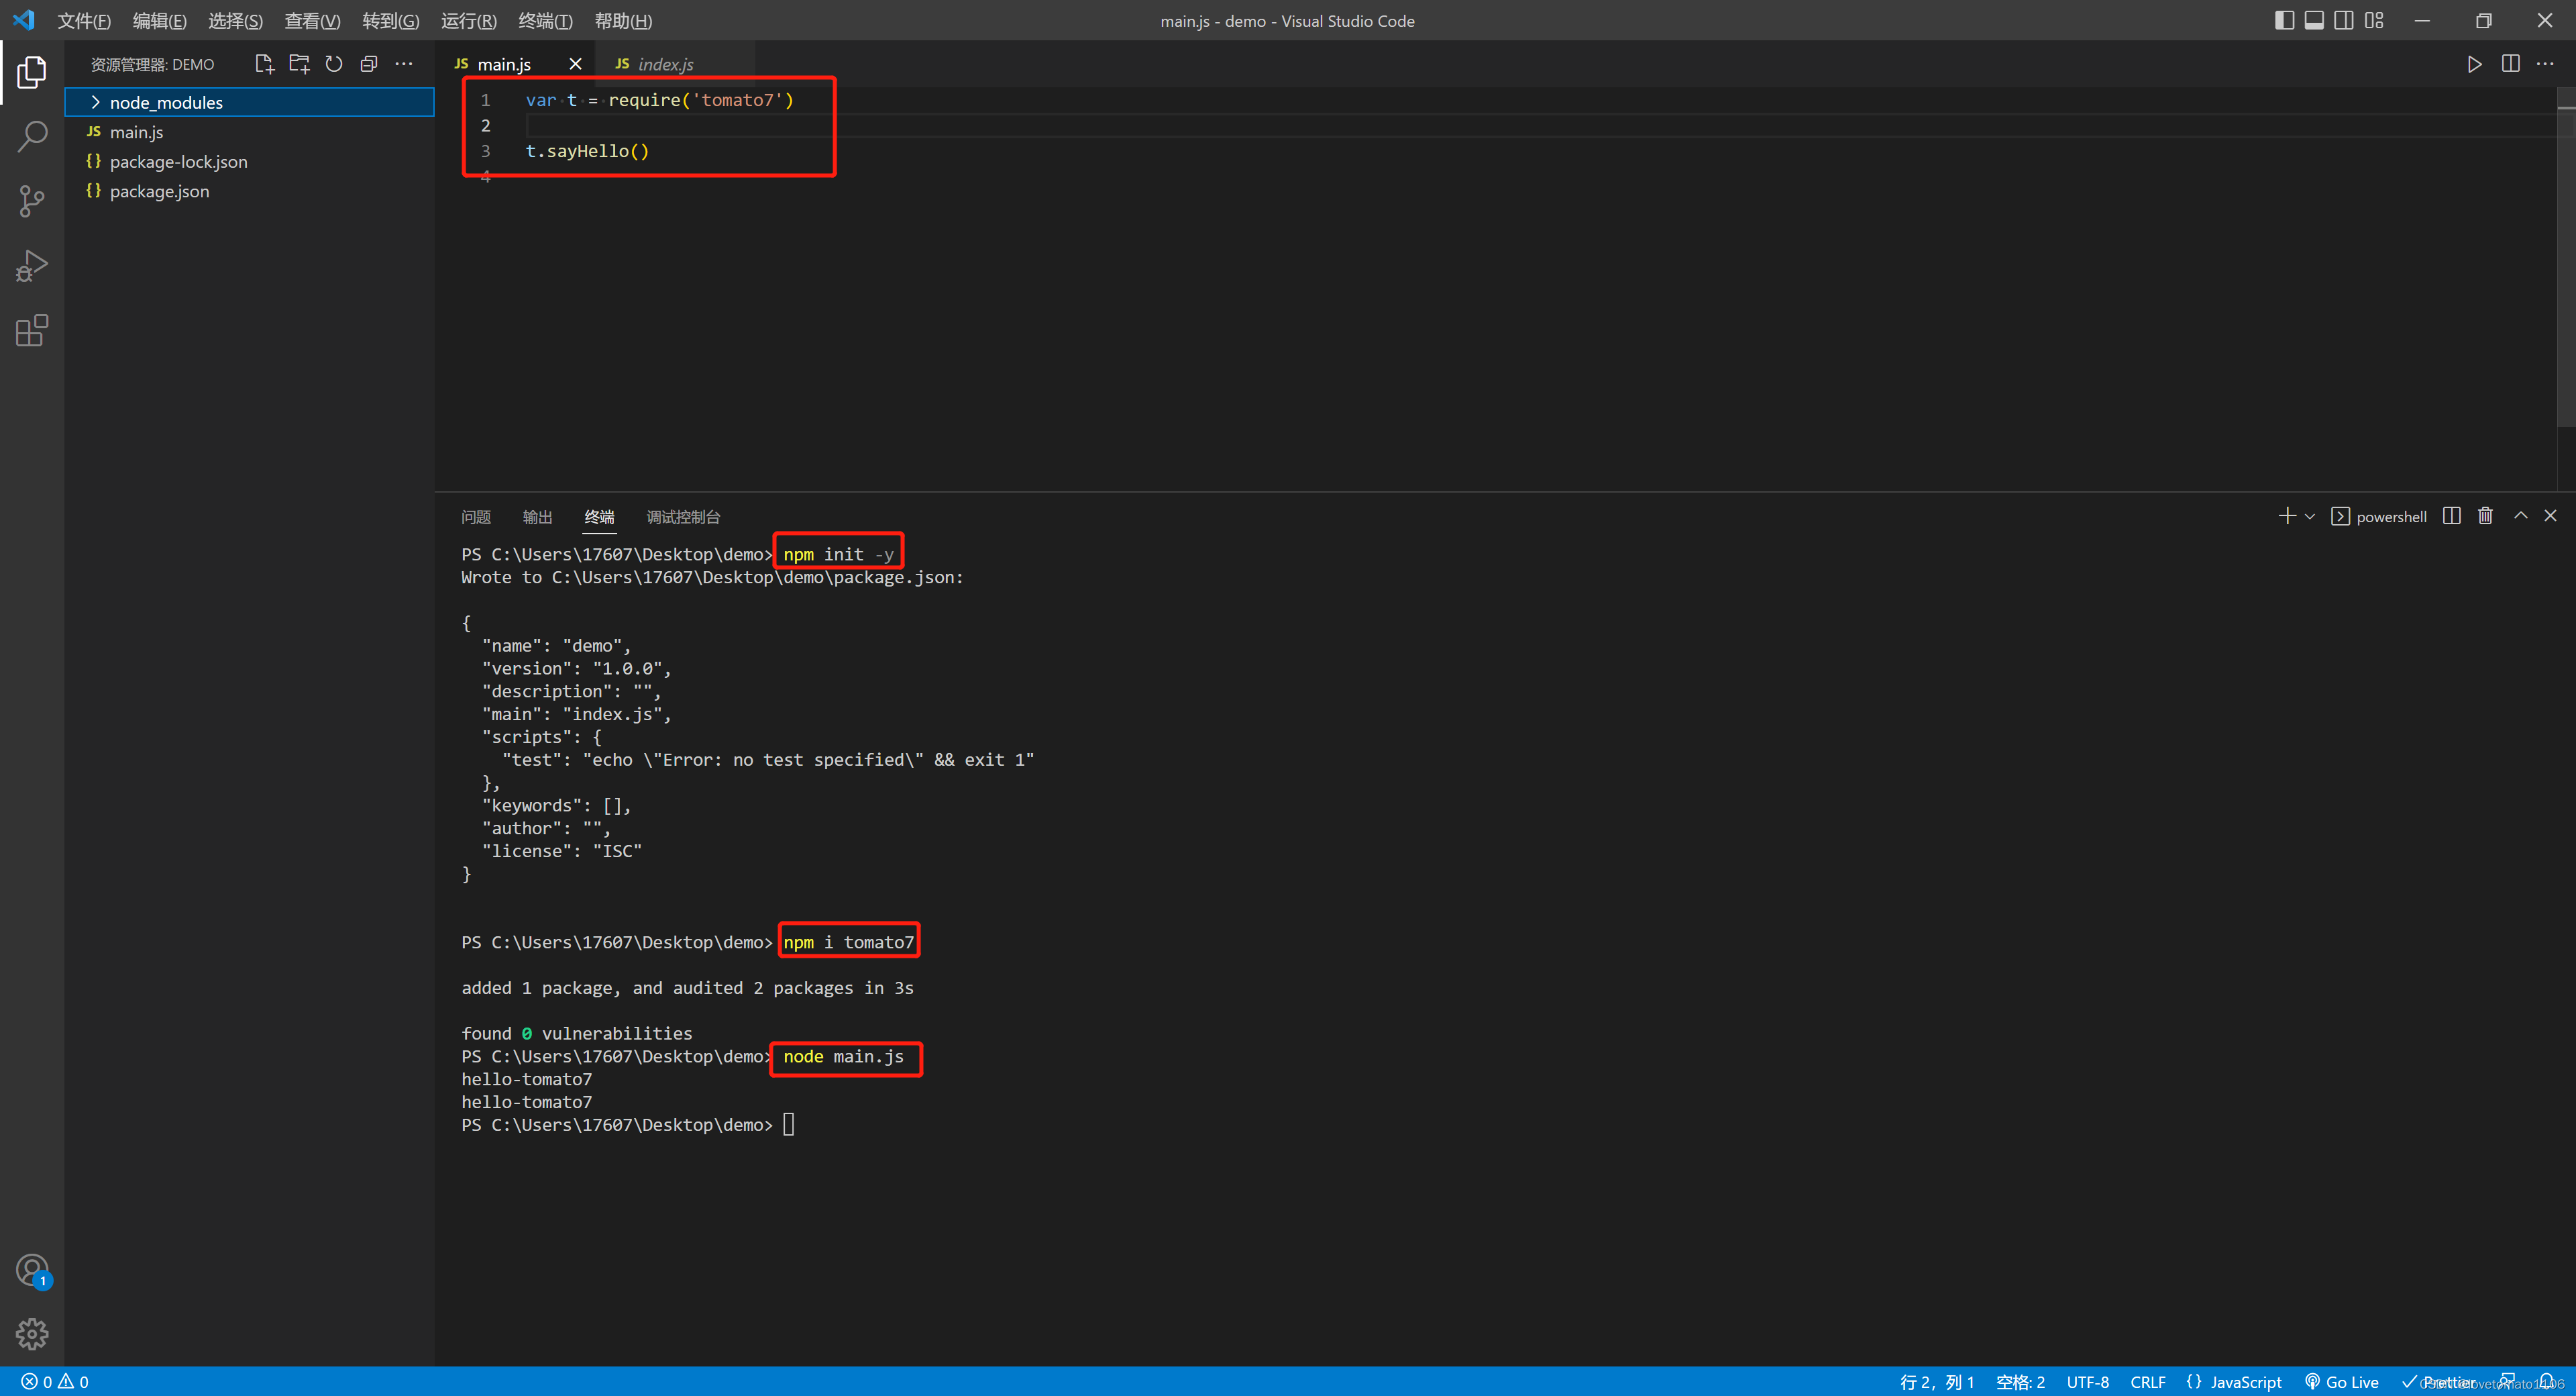Viewport: 2576px width, 1396px height.
Task: Maximize the terminal panel with chevron
Action: point(2521,515)
